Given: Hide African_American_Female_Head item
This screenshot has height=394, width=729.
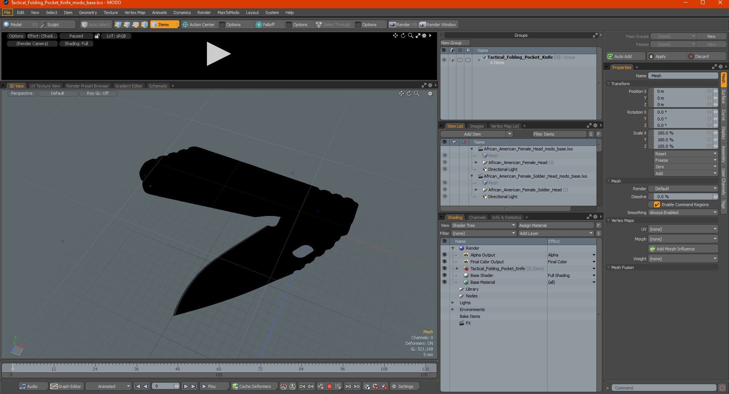Looking at the screenshot, I should click(x=444, y=163).
